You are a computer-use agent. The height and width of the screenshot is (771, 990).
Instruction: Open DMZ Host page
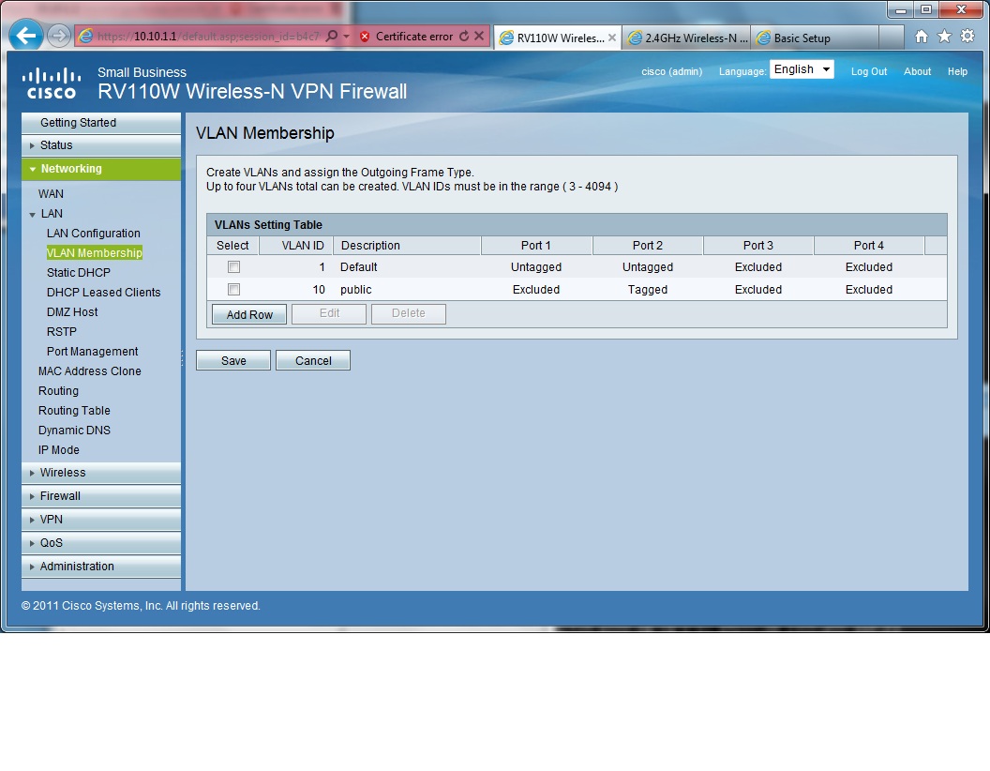(72, 312)
